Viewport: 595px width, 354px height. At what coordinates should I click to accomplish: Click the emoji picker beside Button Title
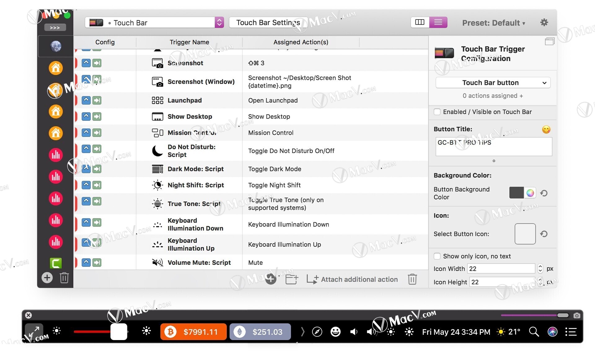[x=546, y=129]
